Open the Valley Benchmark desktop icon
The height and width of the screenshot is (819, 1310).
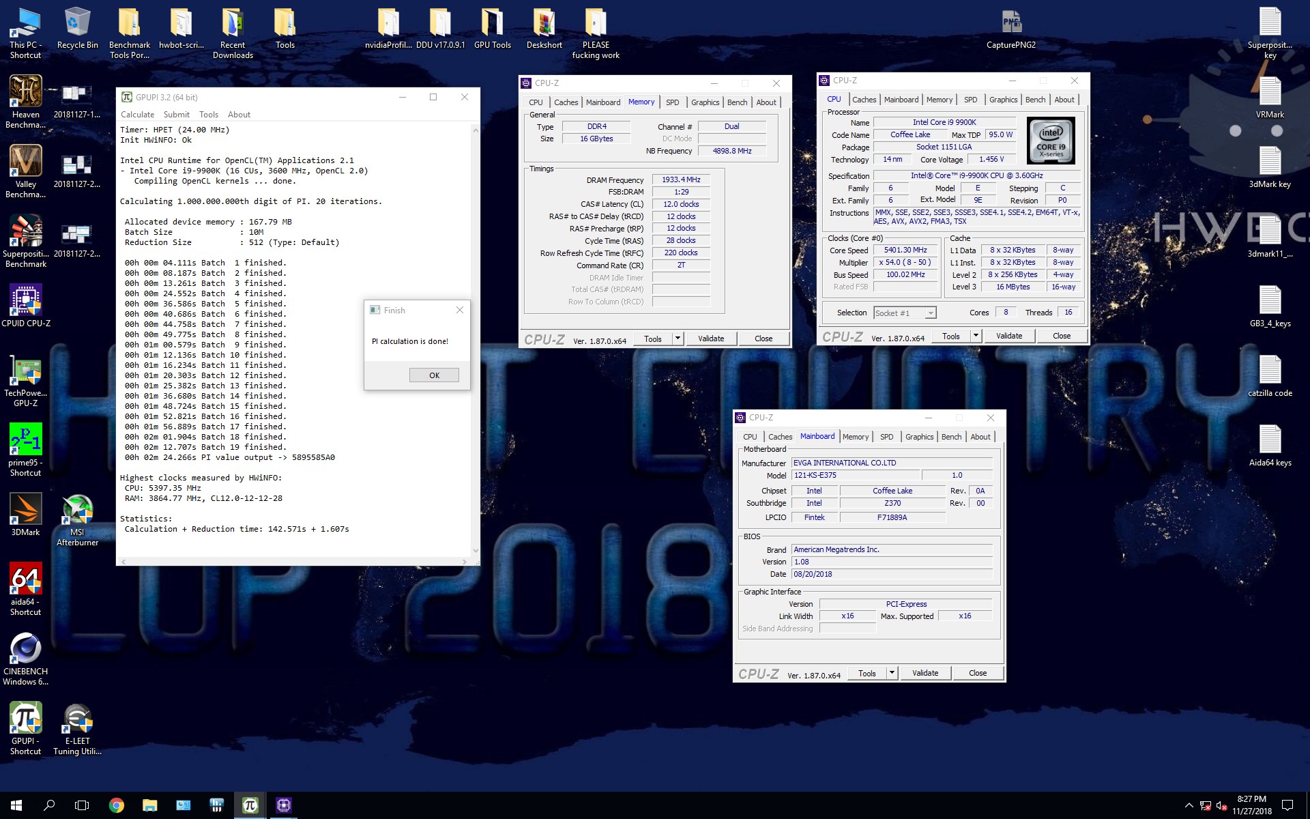pos(26,171)
